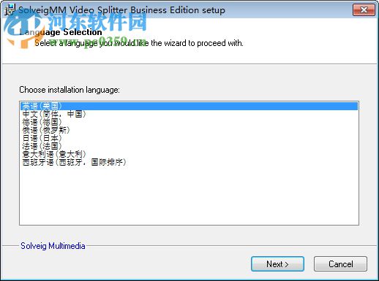The image size is (379, 281).
Task: Close the setup window
Action: click(364, 10)
